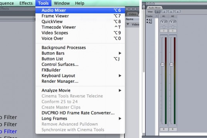
Task: Switch Audio Mixer to View 1
Action: (x=158, y=12)
